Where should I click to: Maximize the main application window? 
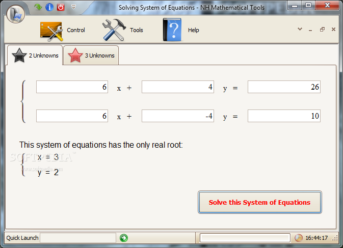tap(308, 6)
